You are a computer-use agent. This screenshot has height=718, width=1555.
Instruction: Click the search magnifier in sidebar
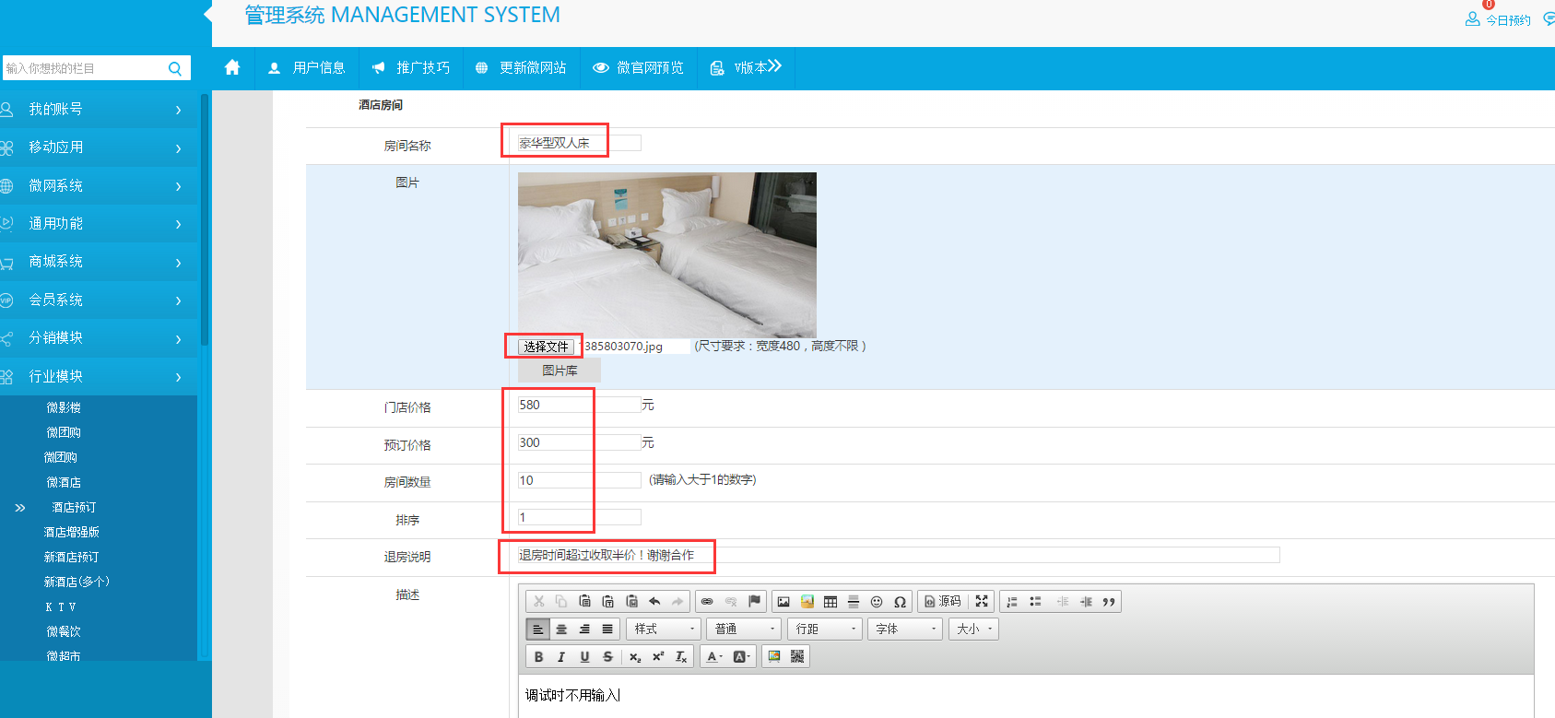pyautogui.click(x=174, y=68)
